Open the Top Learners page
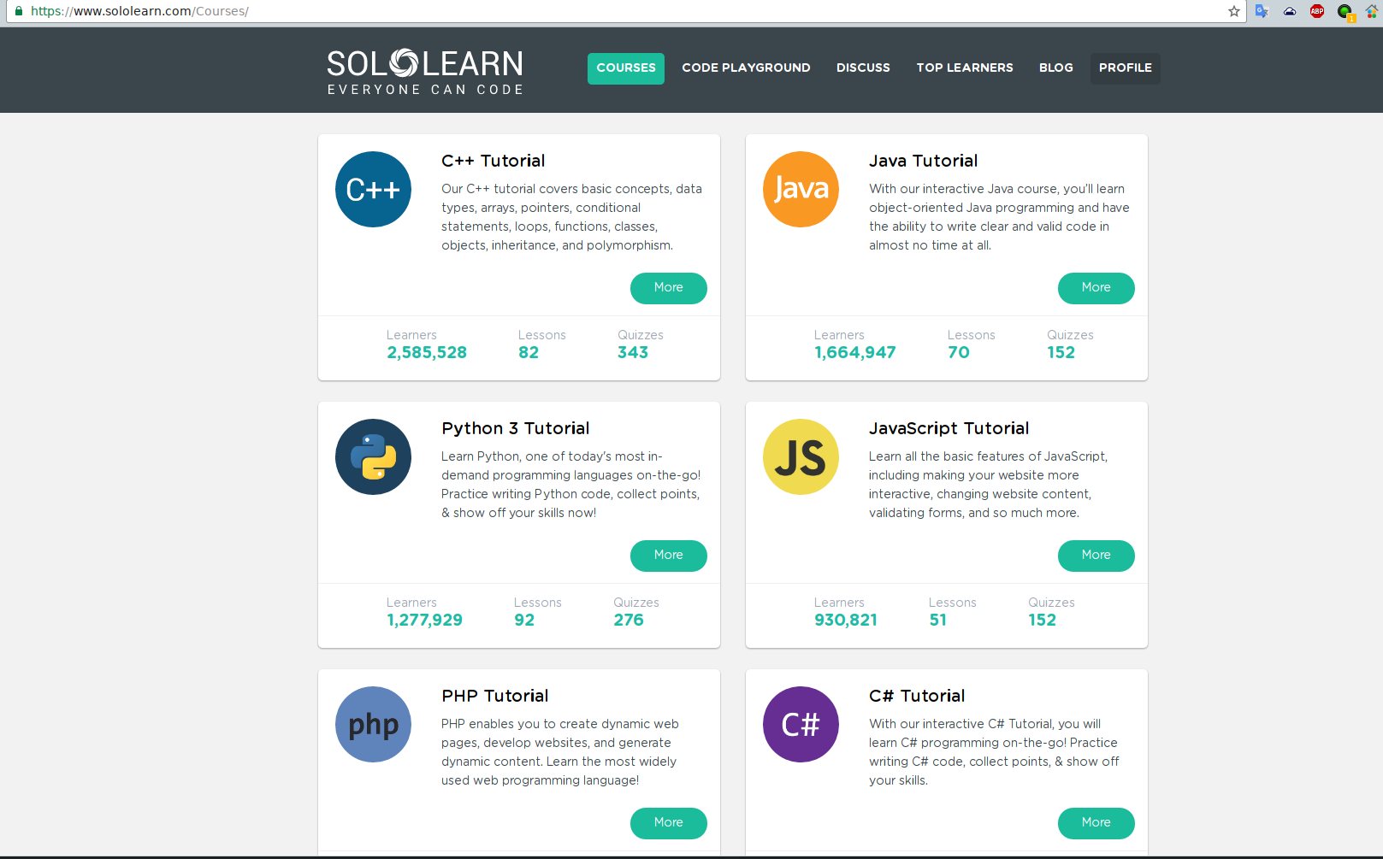Viewport: 1383px width, 859px height. [x=965, y=68]
